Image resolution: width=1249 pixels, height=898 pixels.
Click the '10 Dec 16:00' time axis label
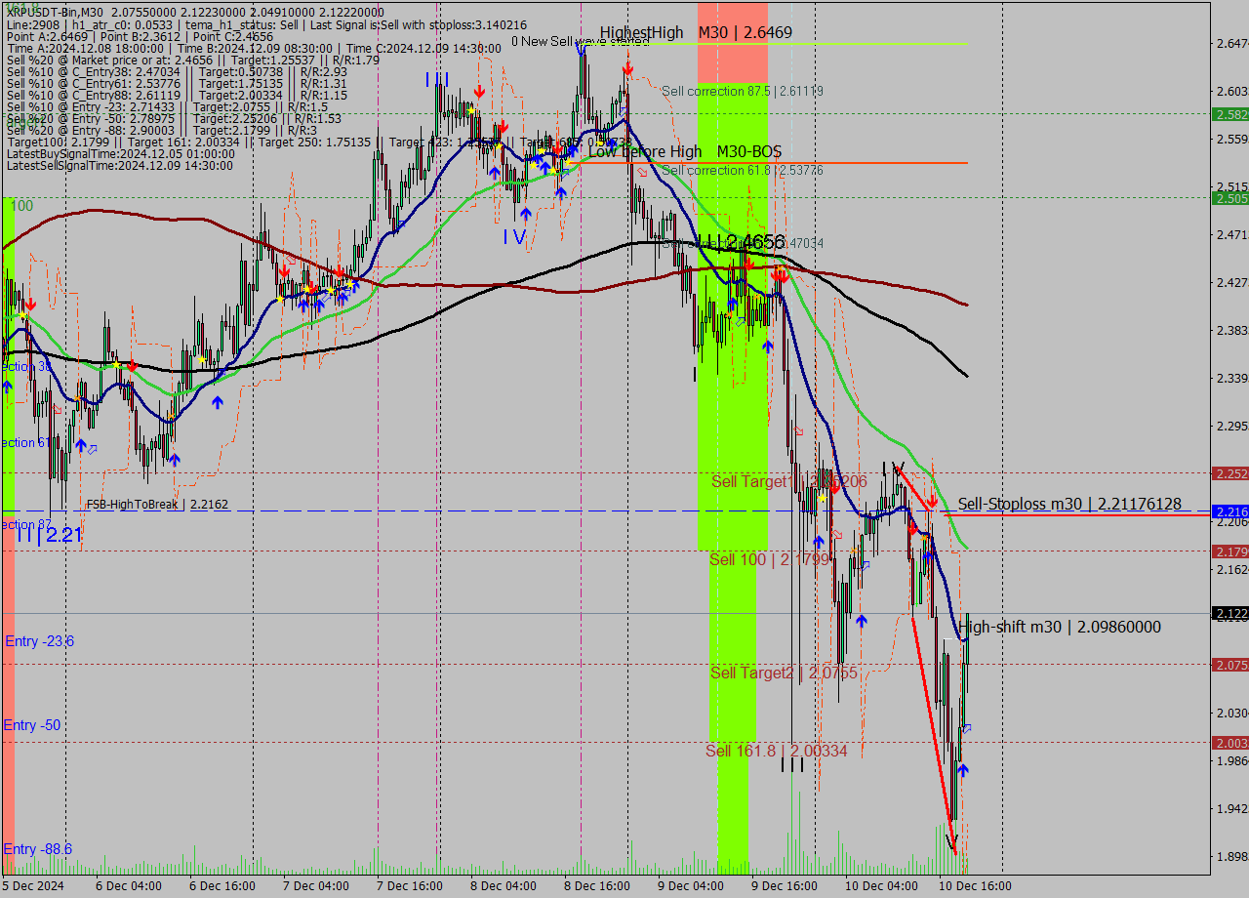[975, 886]
